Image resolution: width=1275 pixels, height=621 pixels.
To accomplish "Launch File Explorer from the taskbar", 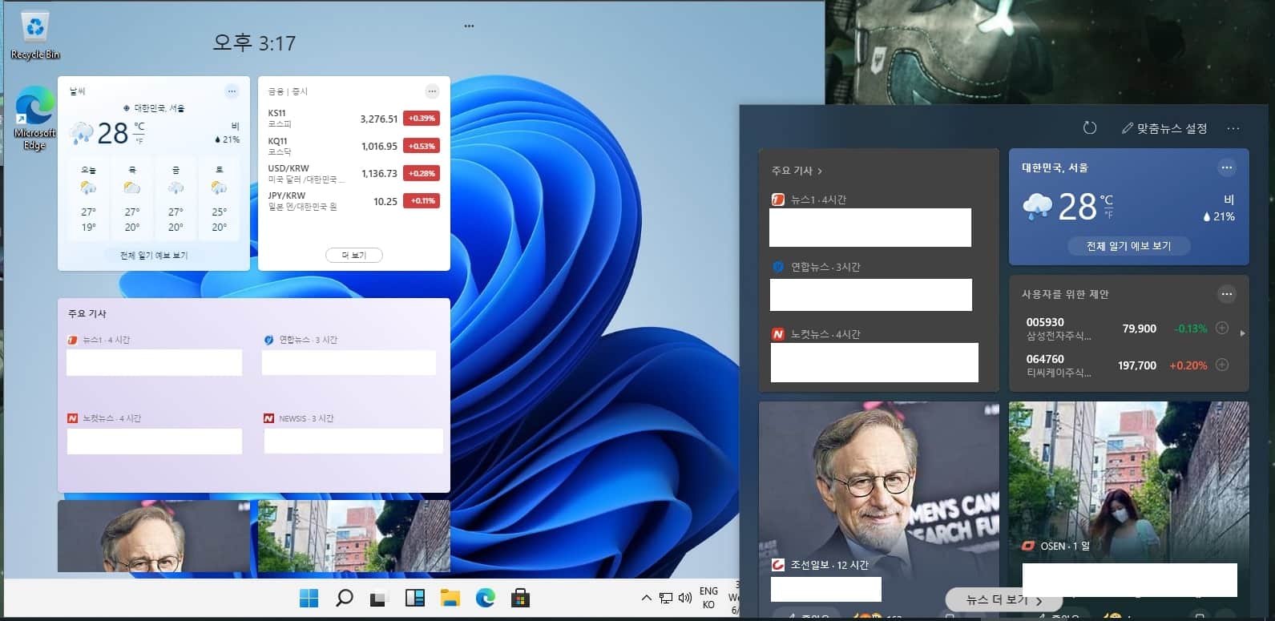I will (450, 598).
